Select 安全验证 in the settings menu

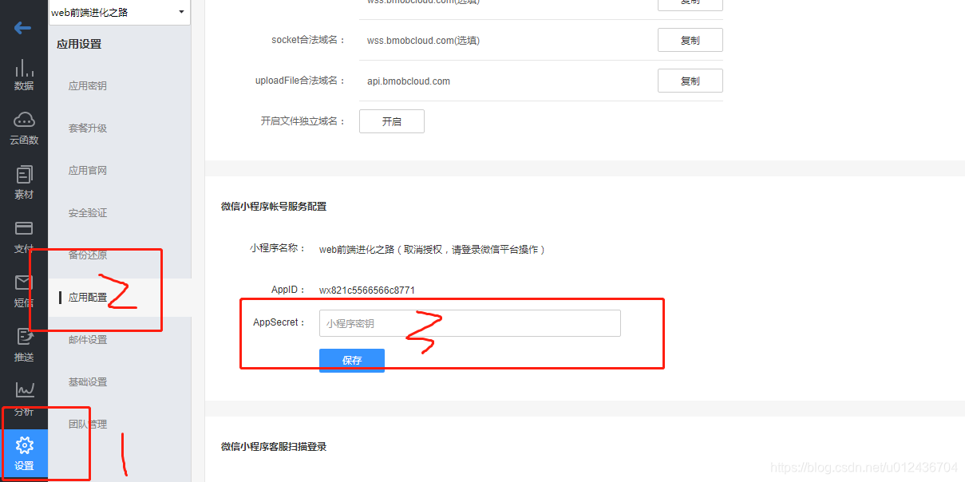coord(88,213)
